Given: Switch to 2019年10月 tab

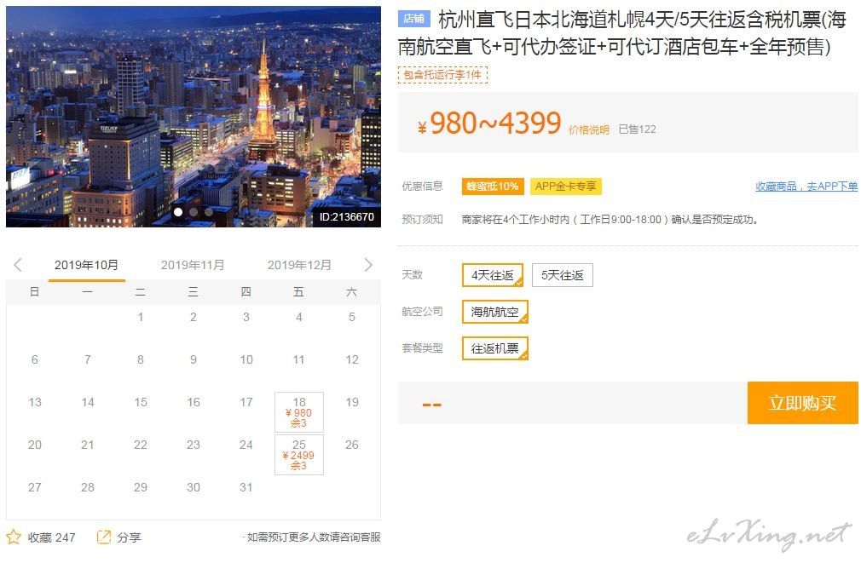Looking at the screenshot, I should pyautogui.click(x=86, y=265).
